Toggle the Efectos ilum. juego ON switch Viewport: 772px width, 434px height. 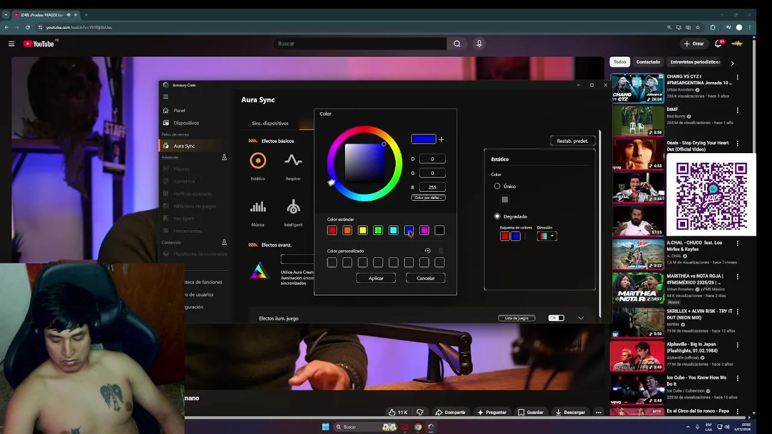(x=556, y=318)
